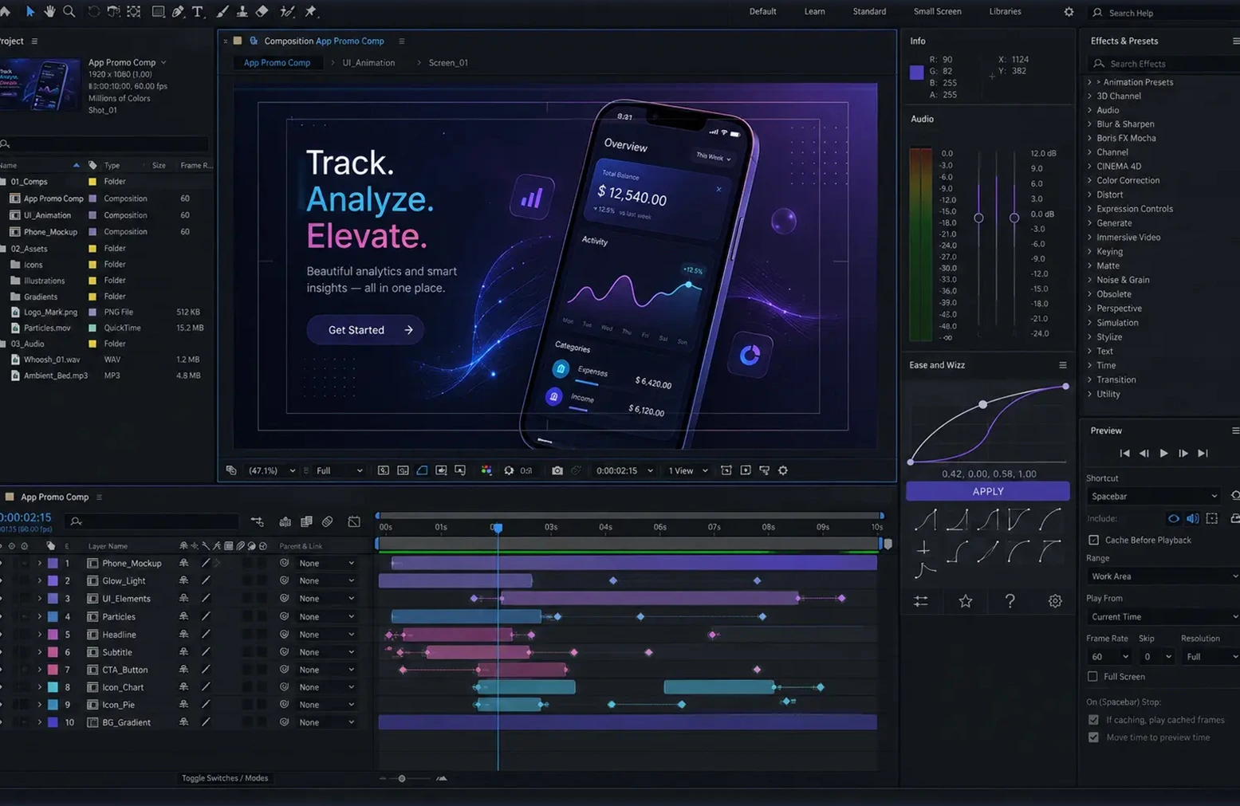This screenshot has height=806, width=1240.
Task: Click the left audio level slider handle
Action: click(x=978, y=218)
